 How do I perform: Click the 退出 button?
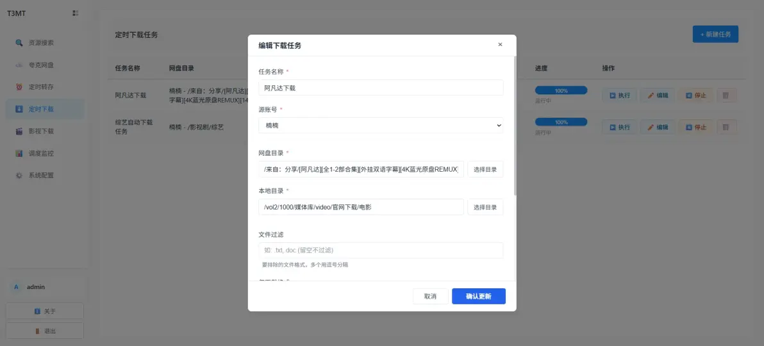click(x=45, y=331)
